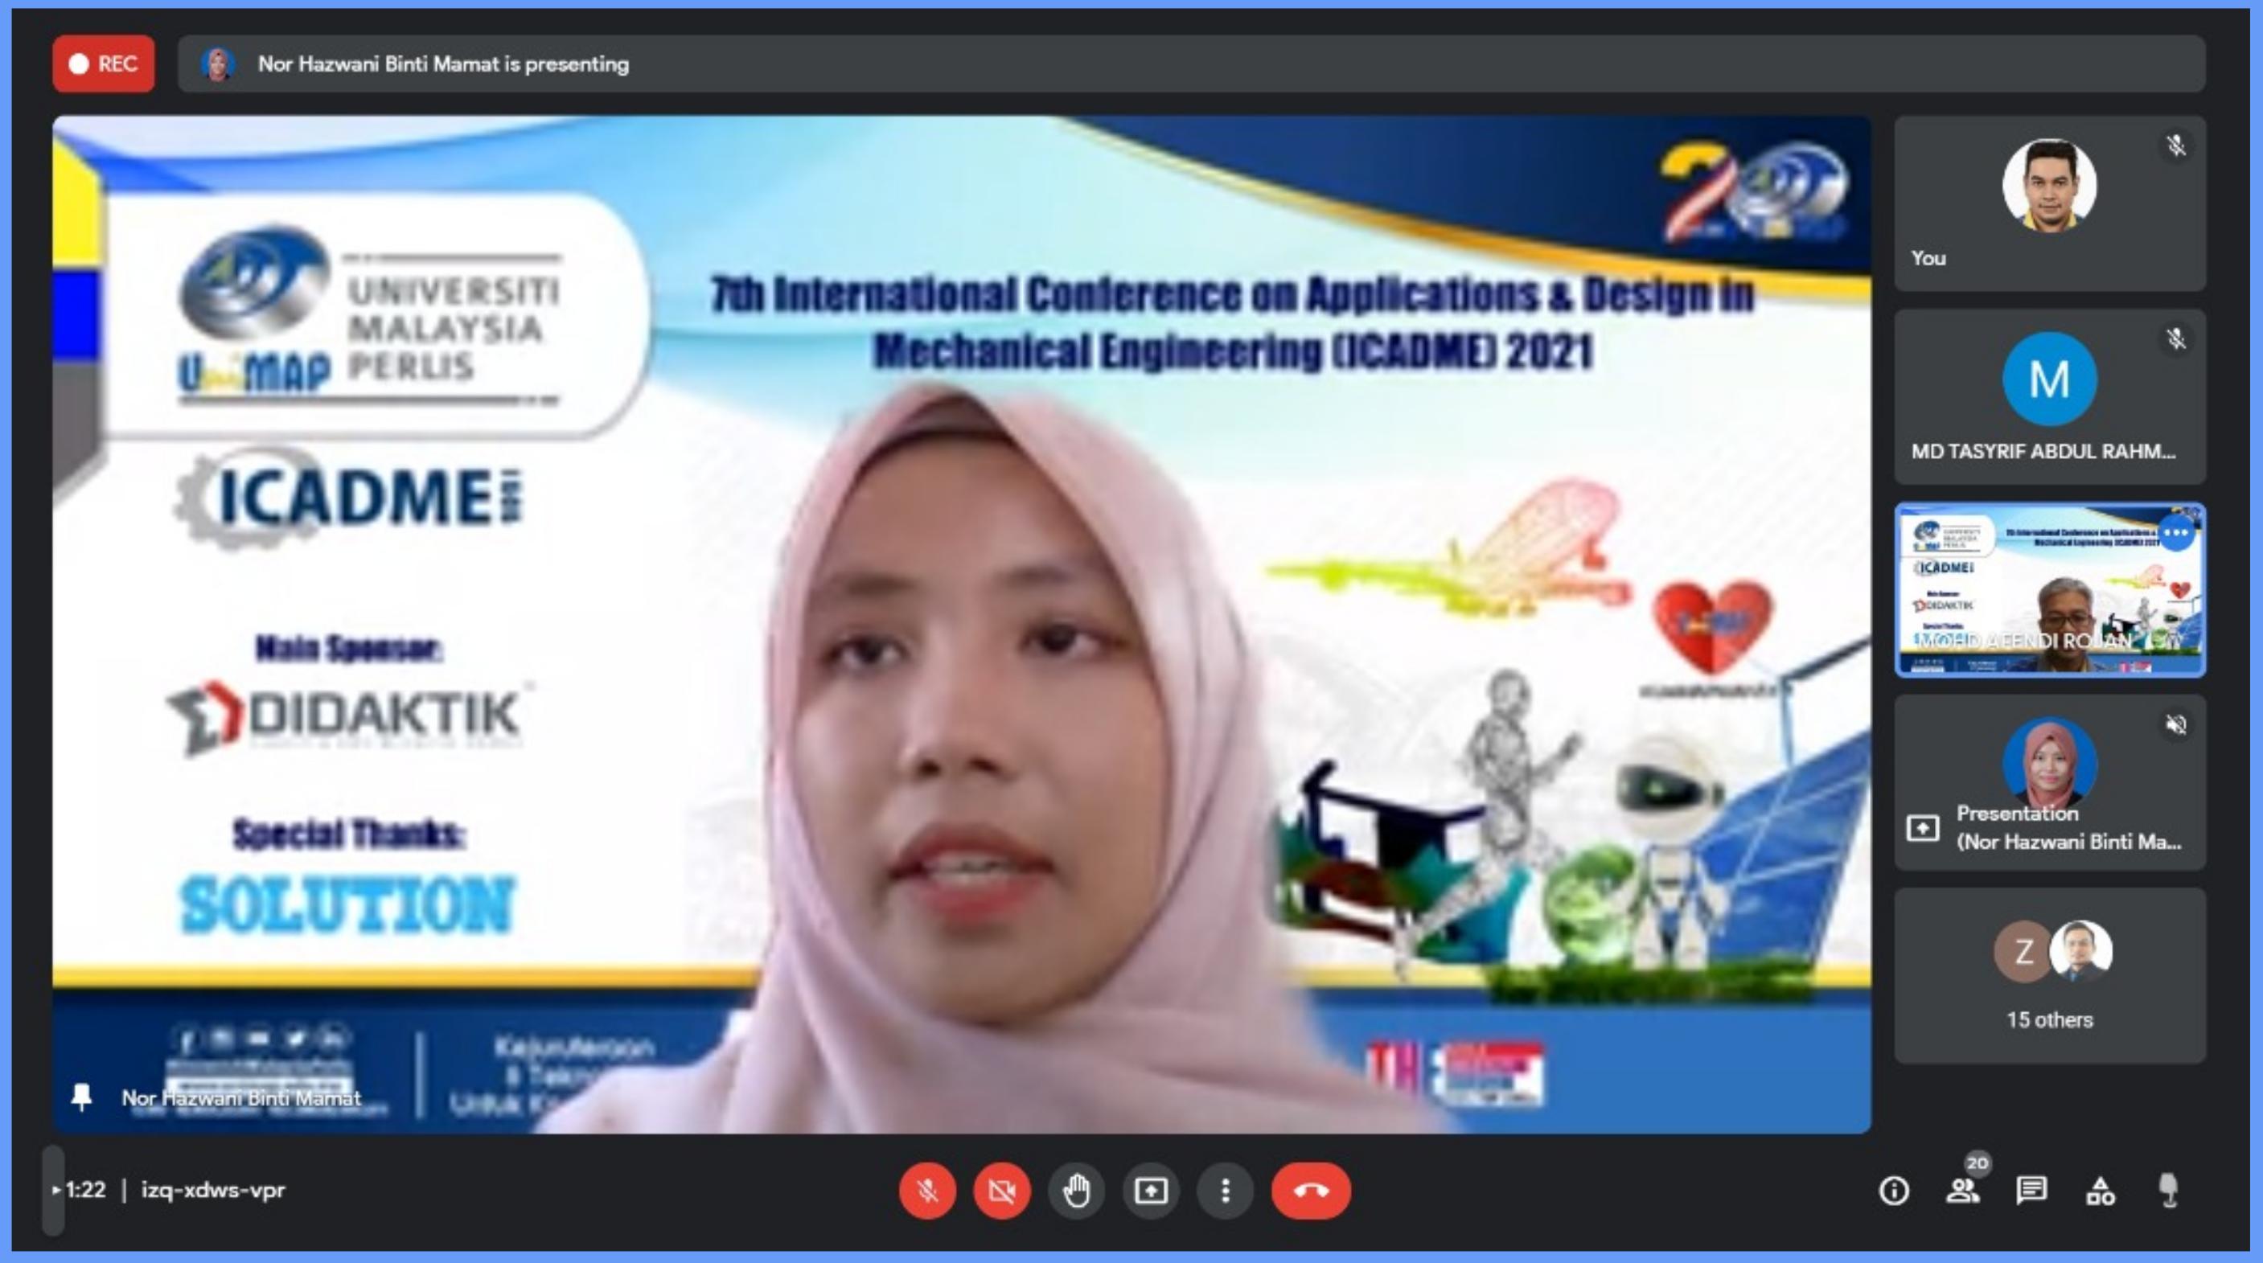The image size is (2263, 1263).
Task: Raise hand in the meeting
Action: [x=1076, y=1191]
